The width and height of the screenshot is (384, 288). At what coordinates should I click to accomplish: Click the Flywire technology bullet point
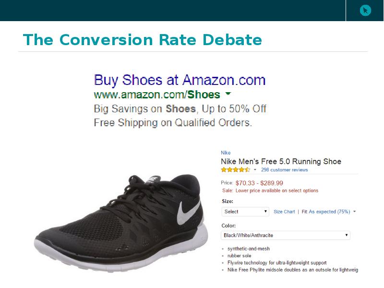[x=277, y=263]
